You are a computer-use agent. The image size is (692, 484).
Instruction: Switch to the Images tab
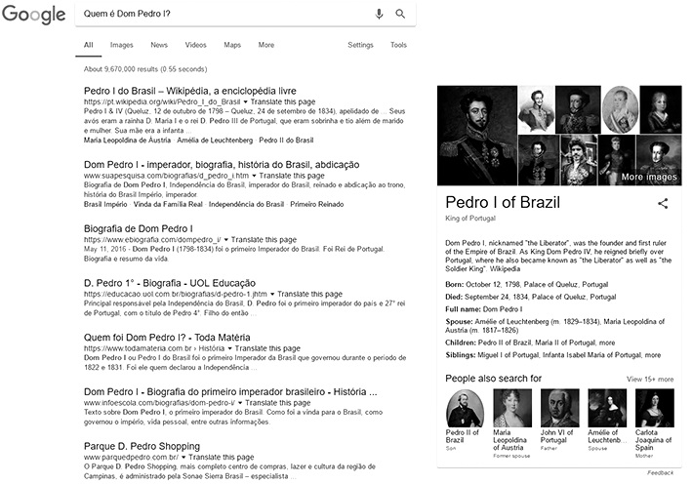click(121, 45)
